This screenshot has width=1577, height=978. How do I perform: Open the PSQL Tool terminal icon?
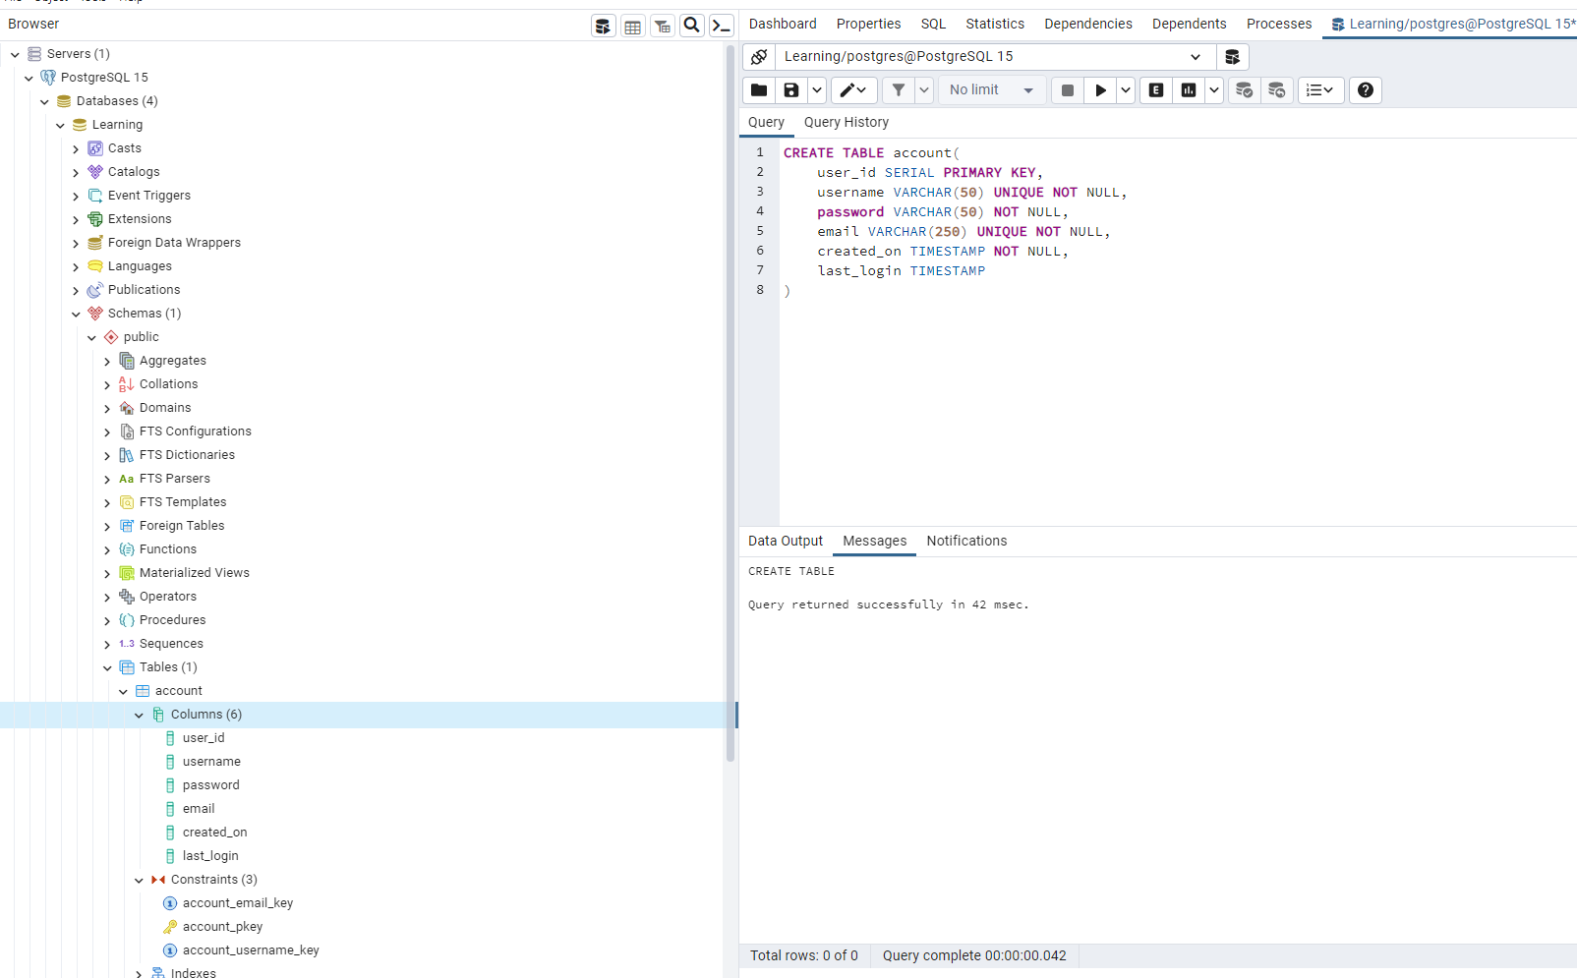(x=722, y=26)
